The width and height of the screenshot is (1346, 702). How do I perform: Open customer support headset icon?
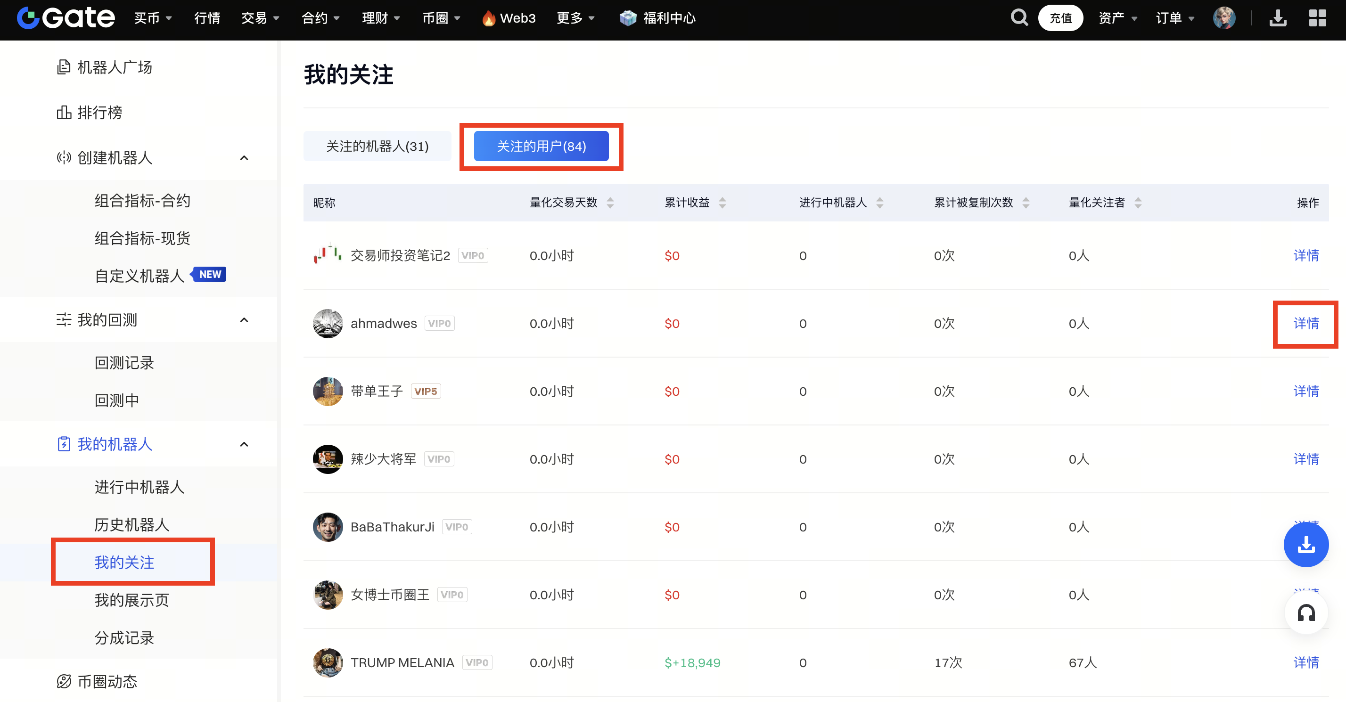click(x=1306, y=612)
